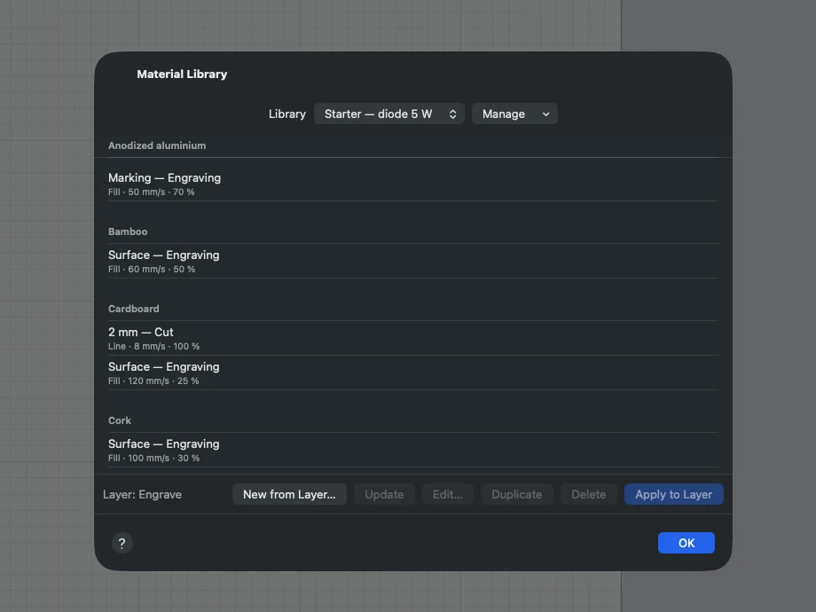Select Cardboard Surface — Engraving 120 mm/s preset
This screenshot has width=816, height=612.
pos(413,373)
